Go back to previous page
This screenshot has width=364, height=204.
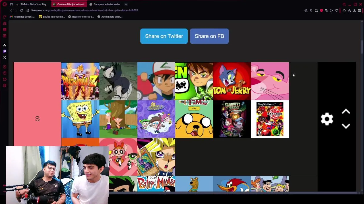(11, 10)
